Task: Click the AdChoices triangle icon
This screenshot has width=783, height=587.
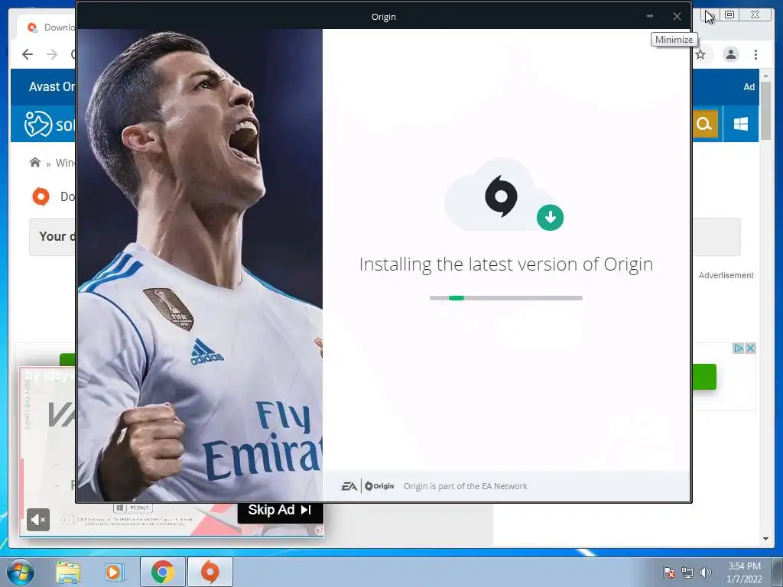Action: click(x=739, y=349)
